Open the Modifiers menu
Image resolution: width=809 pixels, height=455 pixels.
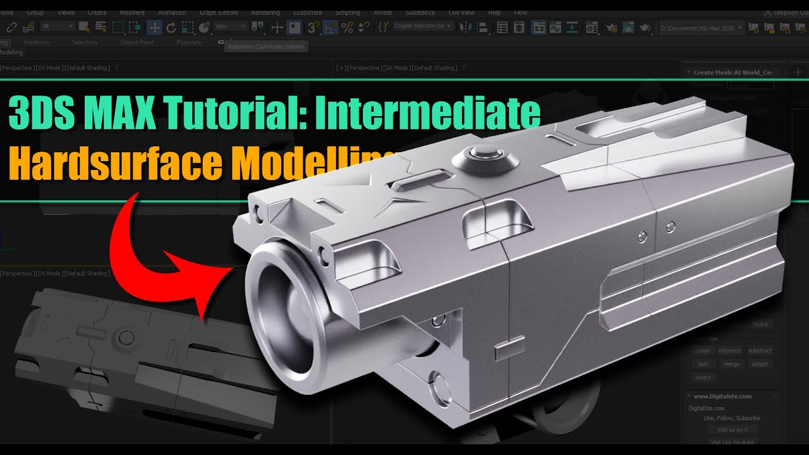131,13
